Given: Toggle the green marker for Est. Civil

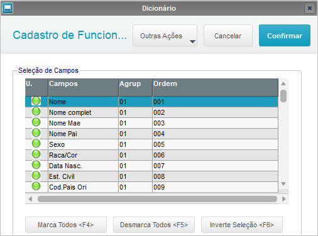Looking at the screenshot, I should pos(36,176).
